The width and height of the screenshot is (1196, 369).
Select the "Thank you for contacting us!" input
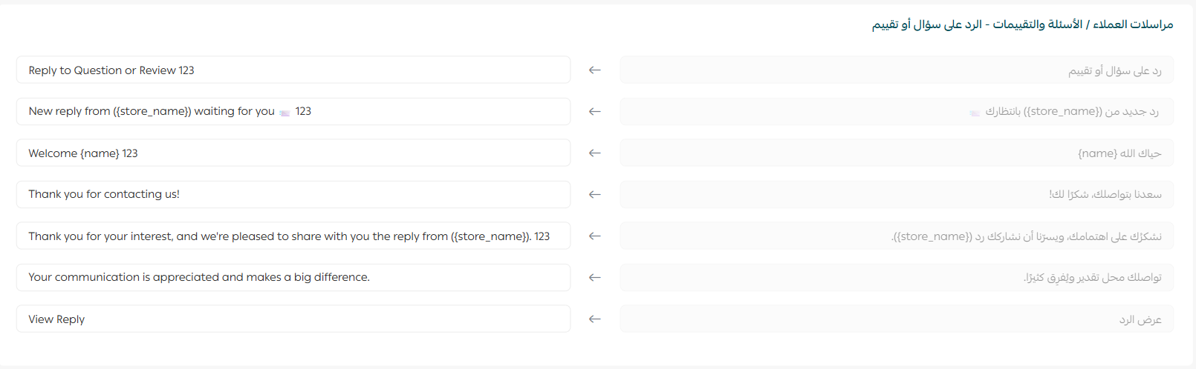(293, 195)
